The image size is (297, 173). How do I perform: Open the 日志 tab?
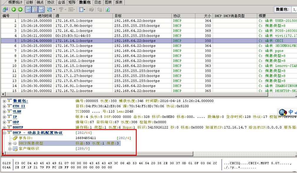[x=98, y=2]
